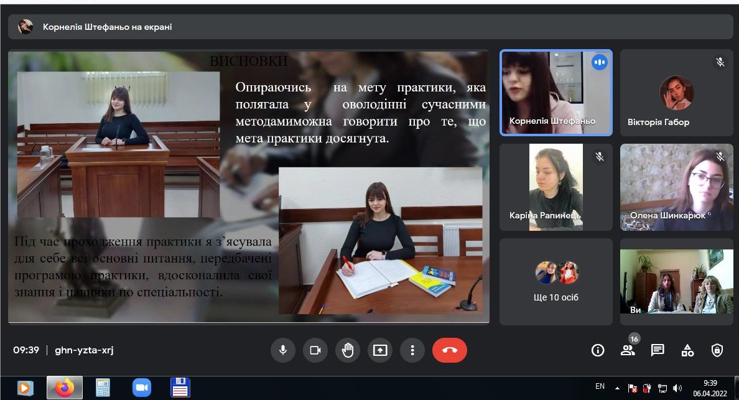The height and width of the screenshot is (400, 739).
Task: Switch the EN input language indicator
Action: pyautogui.click(x=600, y=386)
